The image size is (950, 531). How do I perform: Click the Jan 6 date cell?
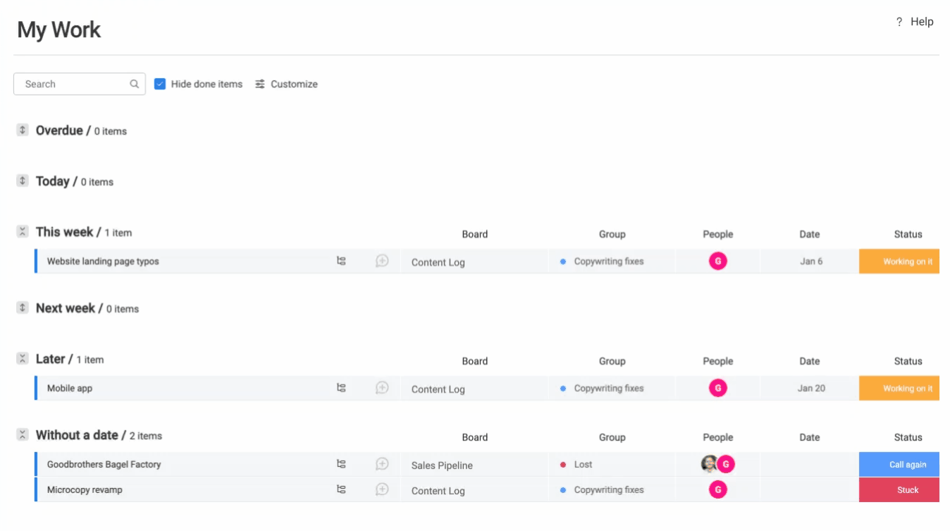pyautogui.click(x=809, y=261)
